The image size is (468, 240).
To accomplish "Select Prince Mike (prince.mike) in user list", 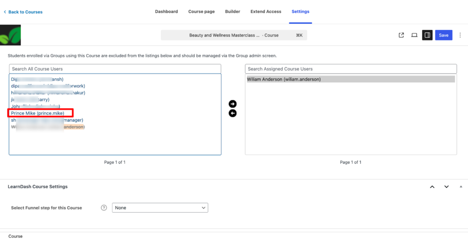I will click(37, 113).
